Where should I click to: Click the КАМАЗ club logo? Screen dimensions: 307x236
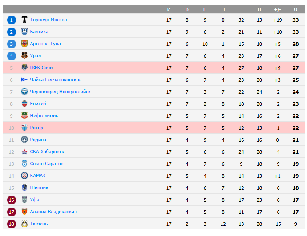(24, 176)
